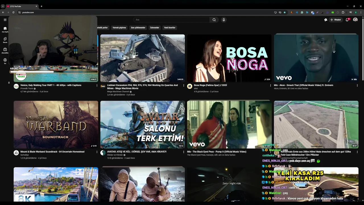Open options for the AVATAR ATEŞ VE KÜL video
Screen dimensions: 364x205
(183, 152)
